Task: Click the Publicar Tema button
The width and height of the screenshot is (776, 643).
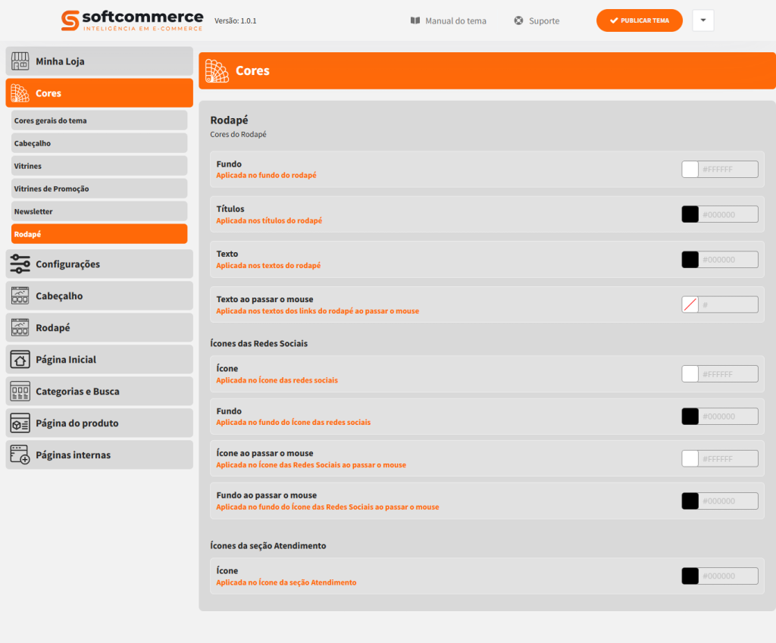Action: pos(640,20)
